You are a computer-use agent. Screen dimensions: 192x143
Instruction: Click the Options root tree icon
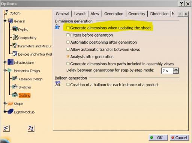(6, 13)
